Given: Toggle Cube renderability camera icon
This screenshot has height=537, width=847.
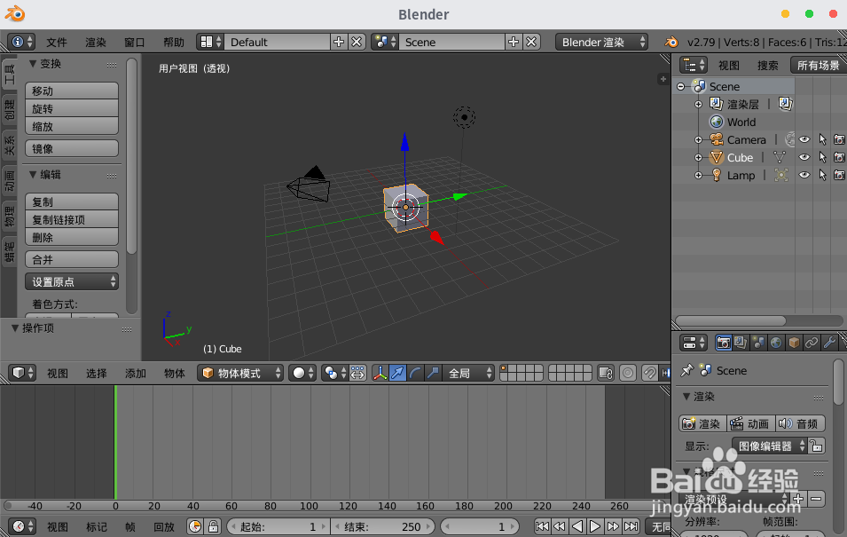Looking at the screenshot, I should click(x=839, y=157).
